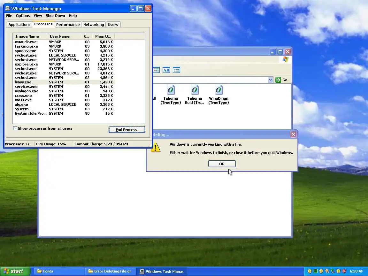The height and width of the screenshot is (276, 368).
Task: Switch Fonts view to list fonts by similarity (AB icon)
Action: tap(166, 70)
